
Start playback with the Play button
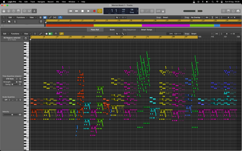[88, 11]
